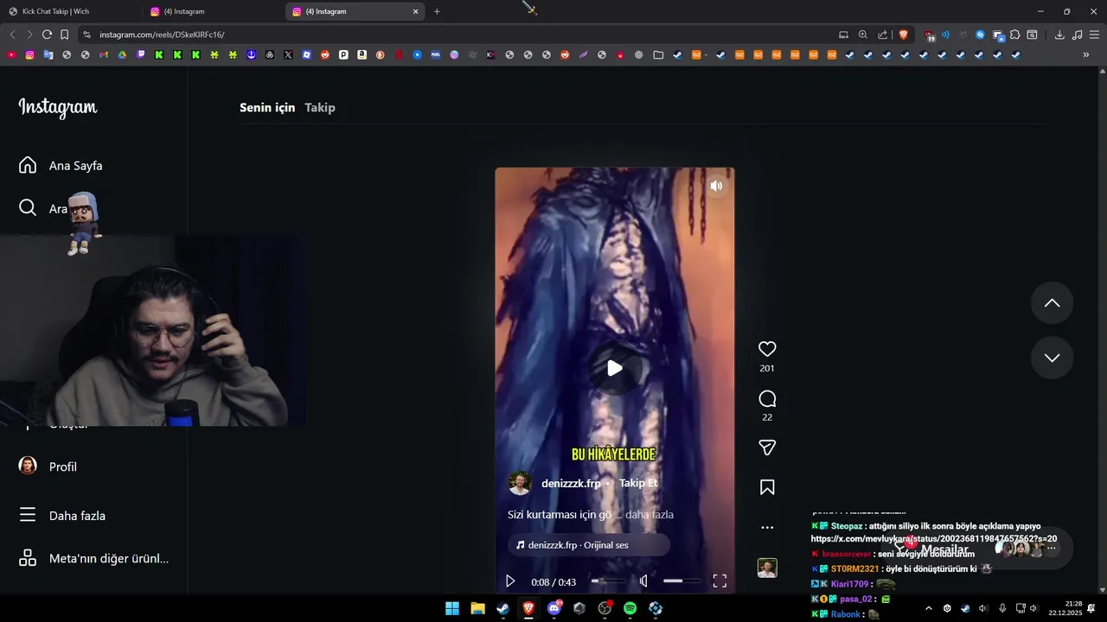Open Profil in the sidebar
Screen dimensions: 1107x622
coord(48,466)
